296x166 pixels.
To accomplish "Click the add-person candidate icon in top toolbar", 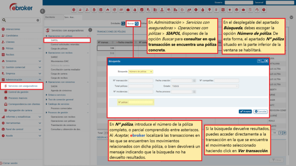I will click(x=81, y=10).
